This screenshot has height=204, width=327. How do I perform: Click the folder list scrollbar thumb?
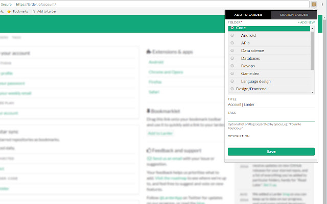point(312,50)
